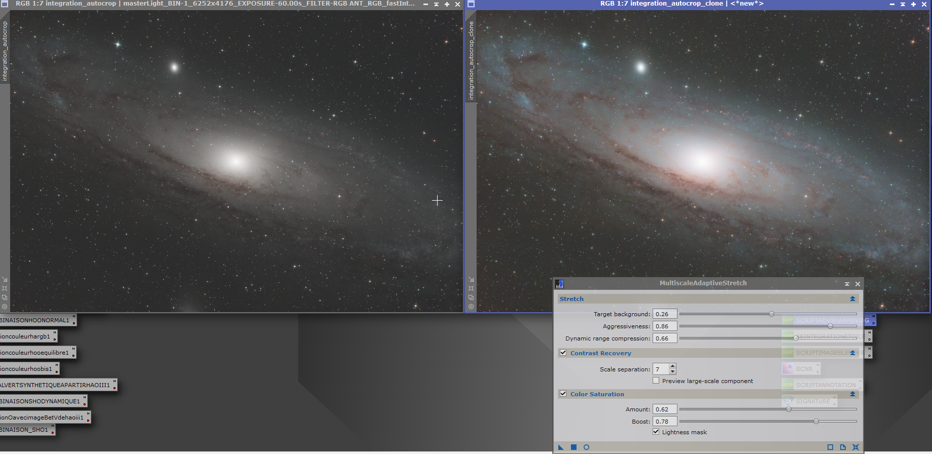Image resolution: width=932 pixels, height=454 pixels.
Task: Shade the integration_autocrop_clone image window
Action: (x=903, y=4)
